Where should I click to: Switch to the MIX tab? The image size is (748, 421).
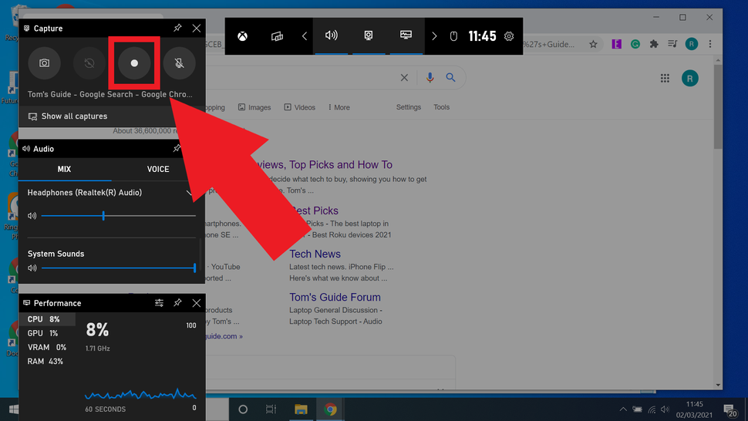point(65,170)
